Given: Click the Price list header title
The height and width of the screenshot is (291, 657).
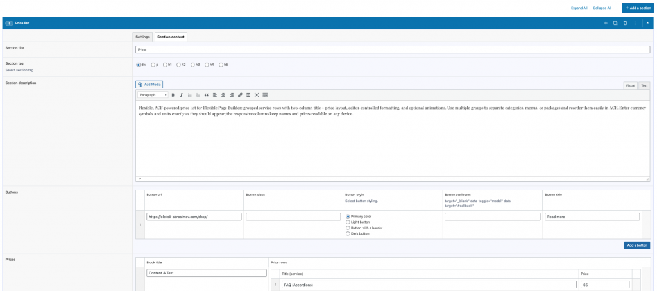Looking at the screenshot, I should pyautogui.click(x=22, y=24).
